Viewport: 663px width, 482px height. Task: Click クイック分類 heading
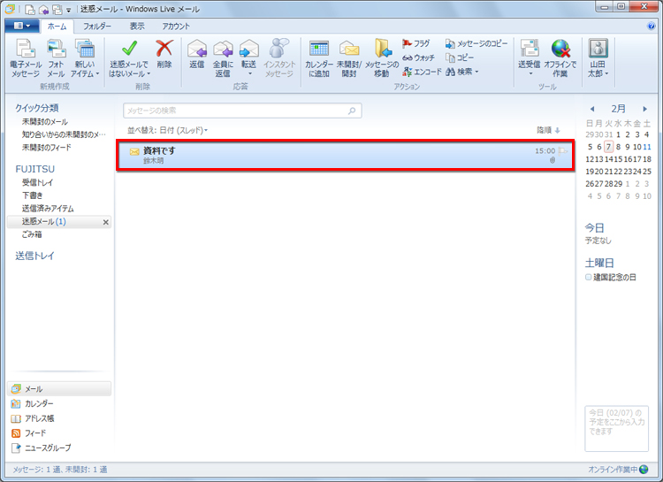click(37, 108)
